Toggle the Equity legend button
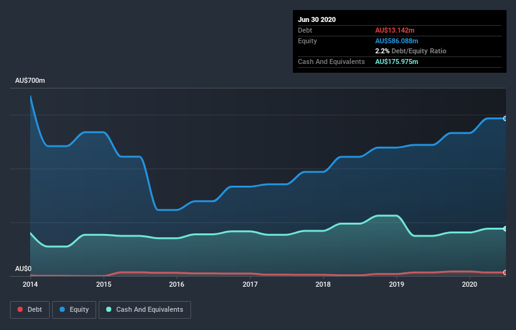This screenshot has width=516, height=330. coord(74,310)
